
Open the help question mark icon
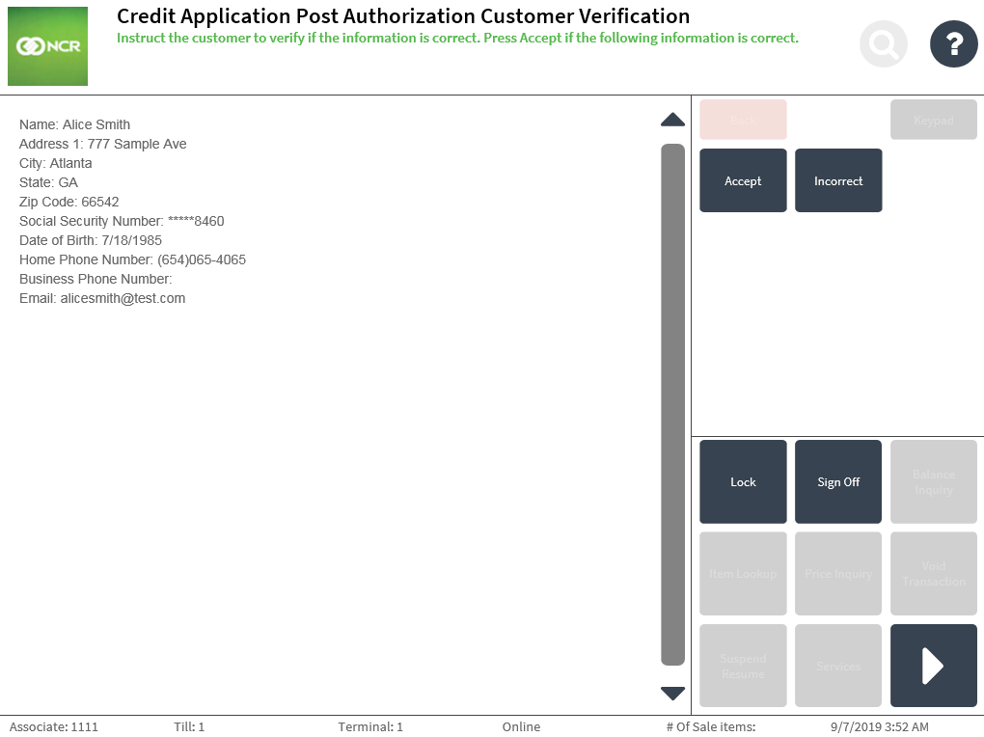tap(953, 43)
